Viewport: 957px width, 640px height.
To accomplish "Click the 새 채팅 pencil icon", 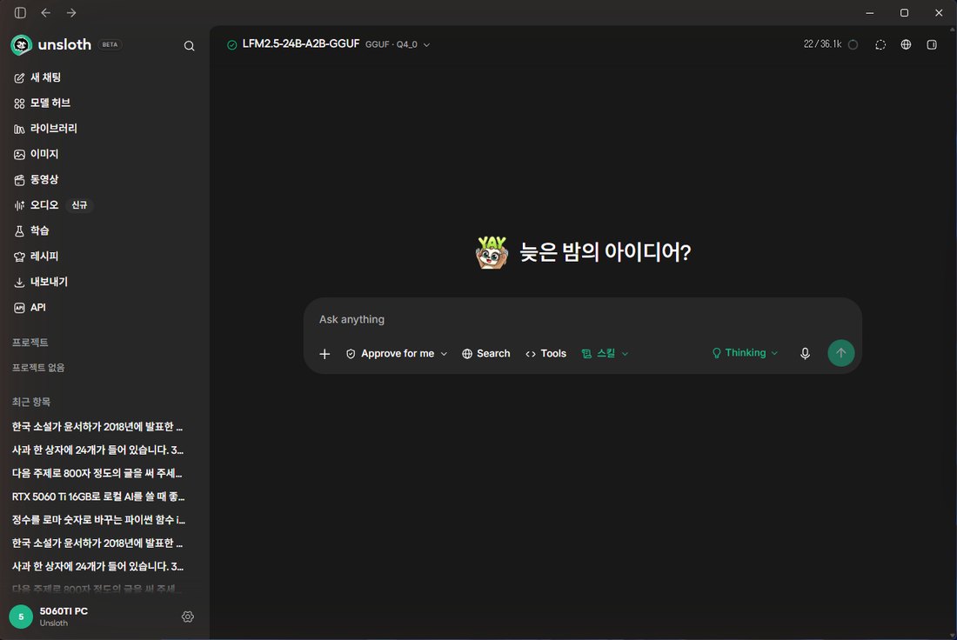I will tap(19, 78).
